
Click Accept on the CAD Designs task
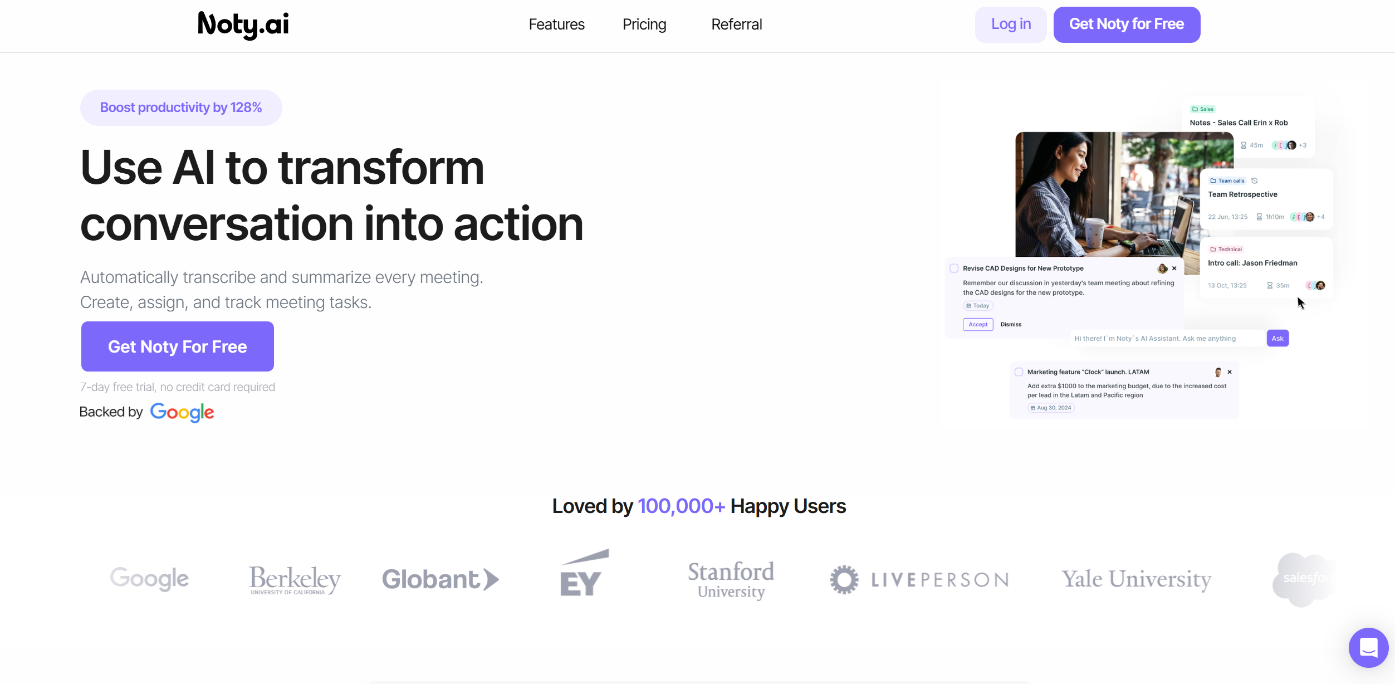(x=978, y=324)
